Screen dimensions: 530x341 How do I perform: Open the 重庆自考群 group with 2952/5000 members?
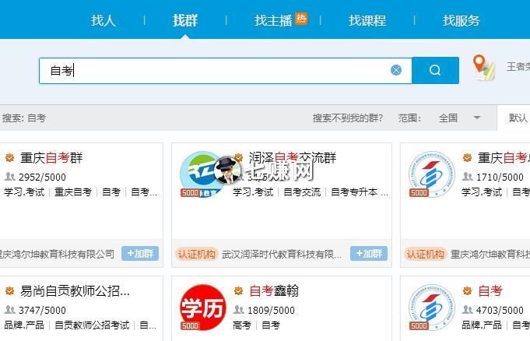click(51, 158)
